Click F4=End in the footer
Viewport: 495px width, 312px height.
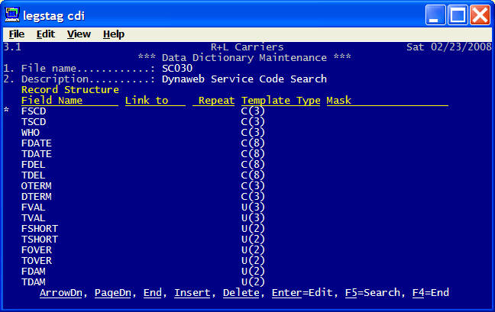[431, 293]
